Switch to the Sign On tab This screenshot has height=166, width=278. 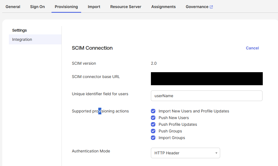[x=37, y=7]
